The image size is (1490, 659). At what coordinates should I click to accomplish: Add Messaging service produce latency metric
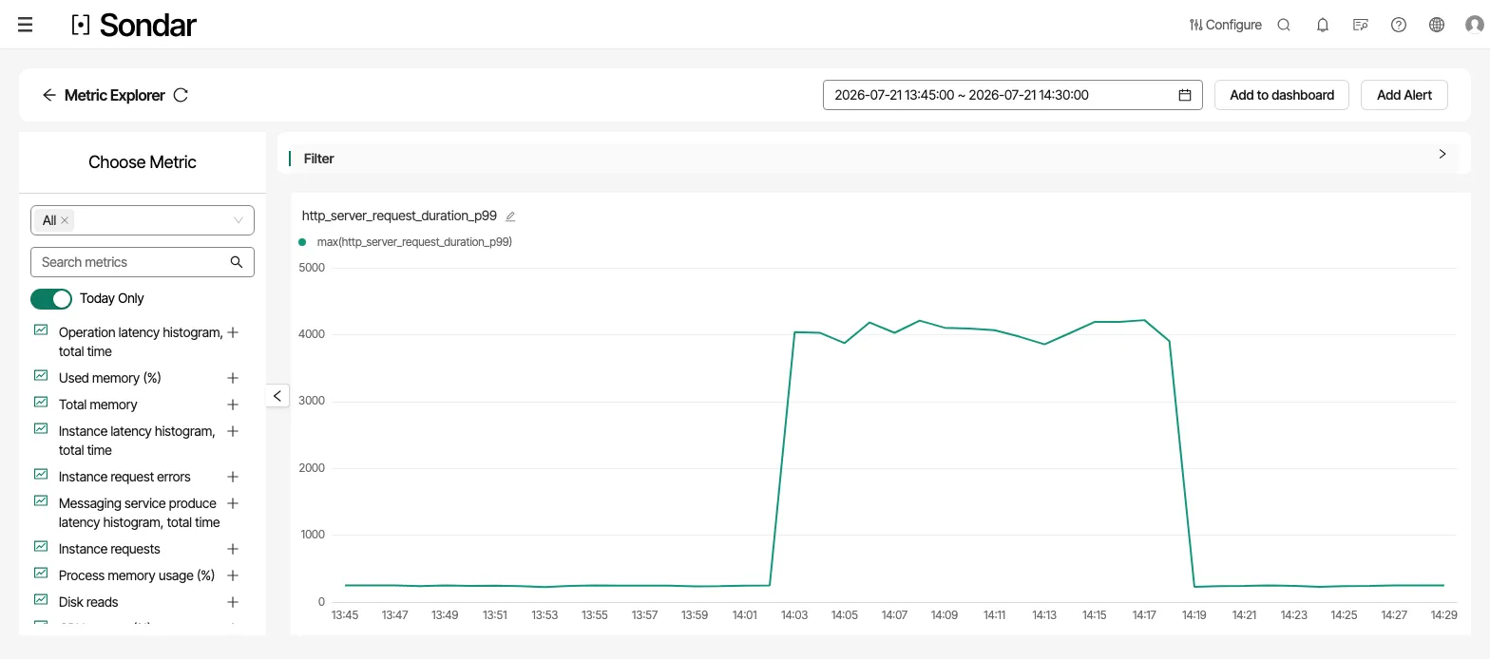(x=233, y=503)
